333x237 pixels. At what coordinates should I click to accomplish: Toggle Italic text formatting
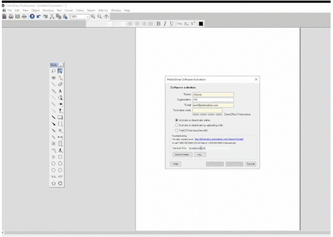165,24
